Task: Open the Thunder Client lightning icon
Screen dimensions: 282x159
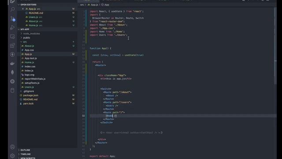Action: 12,54
